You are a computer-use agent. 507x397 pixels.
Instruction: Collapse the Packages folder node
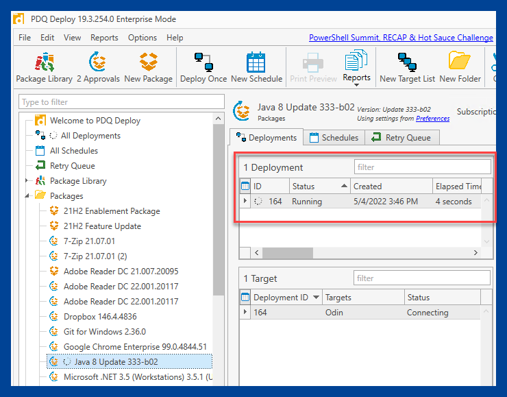[x=27, y=195]
